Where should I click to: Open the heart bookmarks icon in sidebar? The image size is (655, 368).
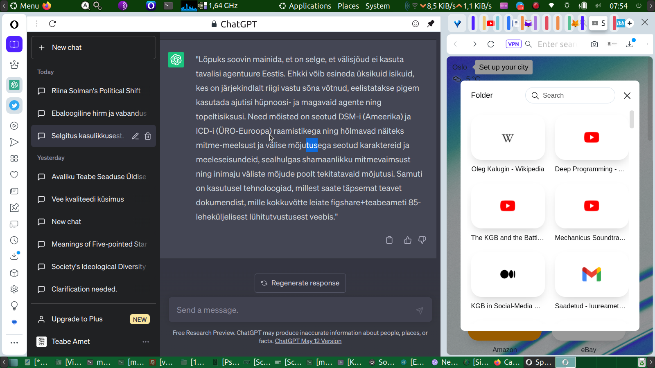pos(14,175)
